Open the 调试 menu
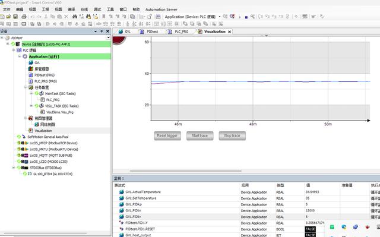Image resolution: width=380 pixels, height=237 pixels. [x=97, y=10]
